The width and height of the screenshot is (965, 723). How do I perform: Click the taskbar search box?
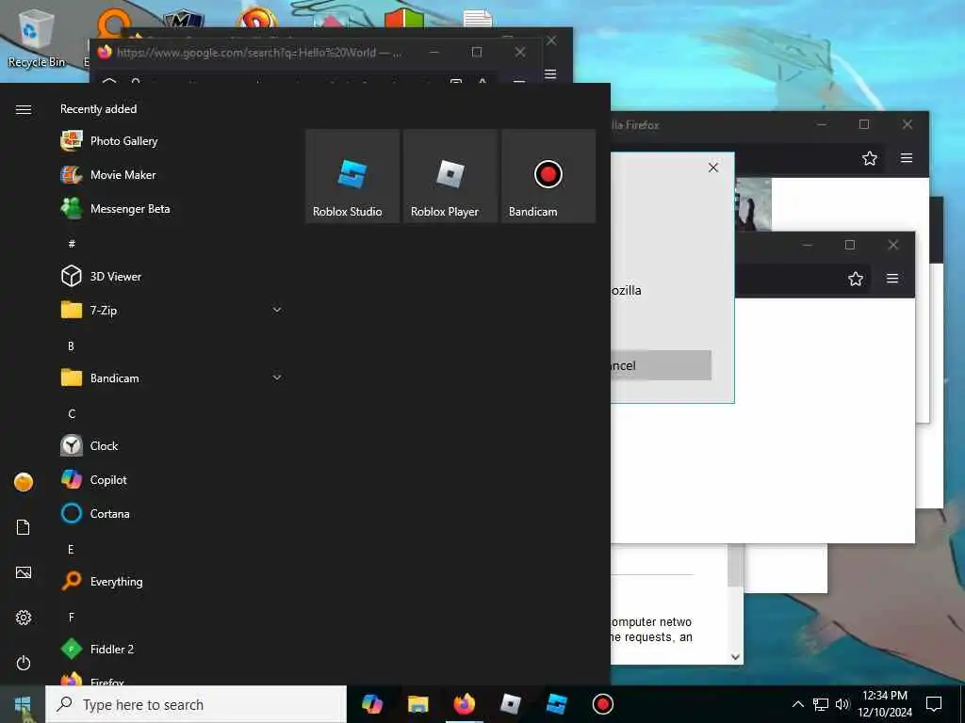[196, 704]
